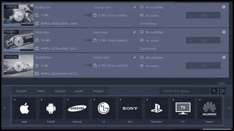Click the MJPEG 6000x3993 info for Cycling.avi
Screen dimensions: 234x131
coord(60,23)
